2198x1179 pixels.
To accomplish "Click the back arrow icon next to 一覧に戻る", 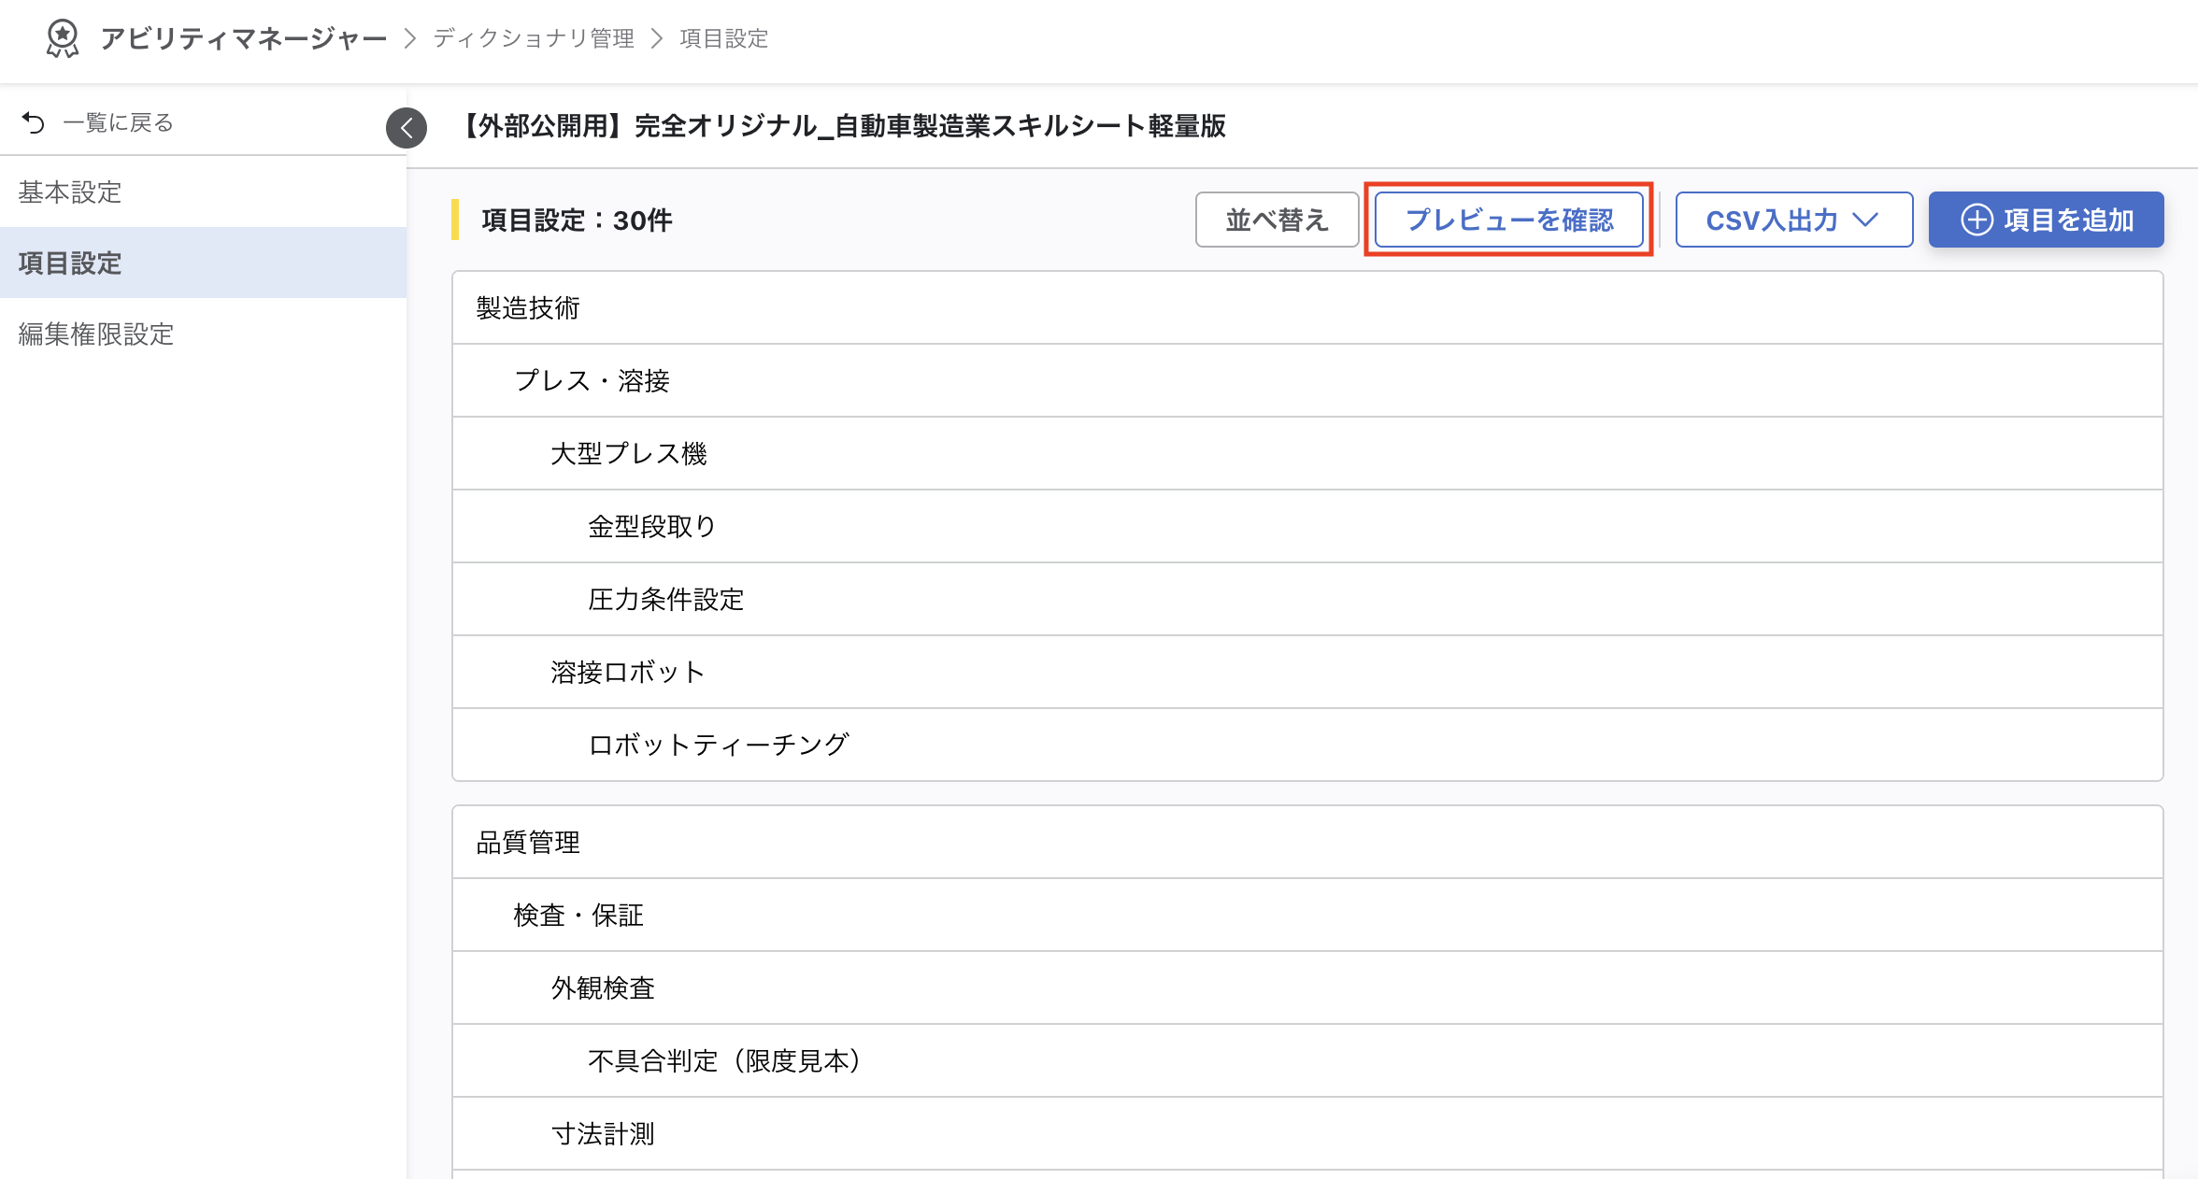I will (34, 121).
